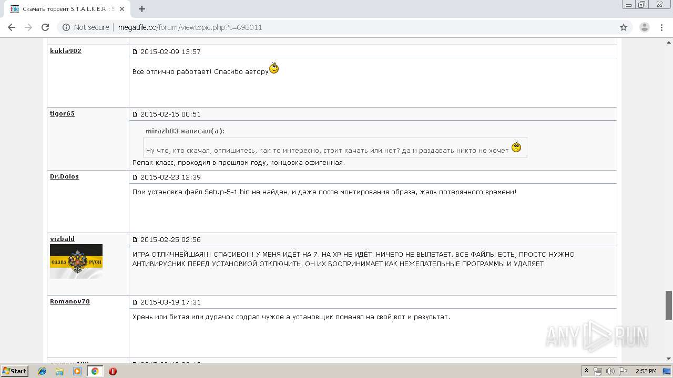Screen dimensions: 673x378
Task: Click post icon next to 2015-02-25 02:56
Action: point(135,239)
